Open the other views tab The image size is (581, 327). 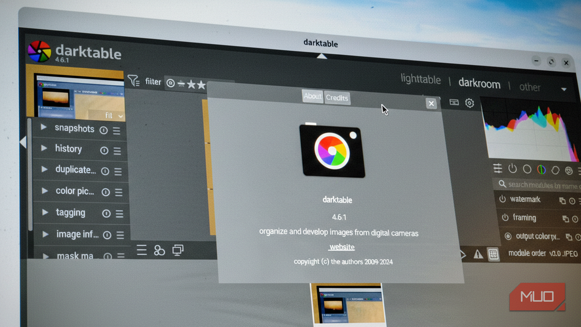coord(530,87)
